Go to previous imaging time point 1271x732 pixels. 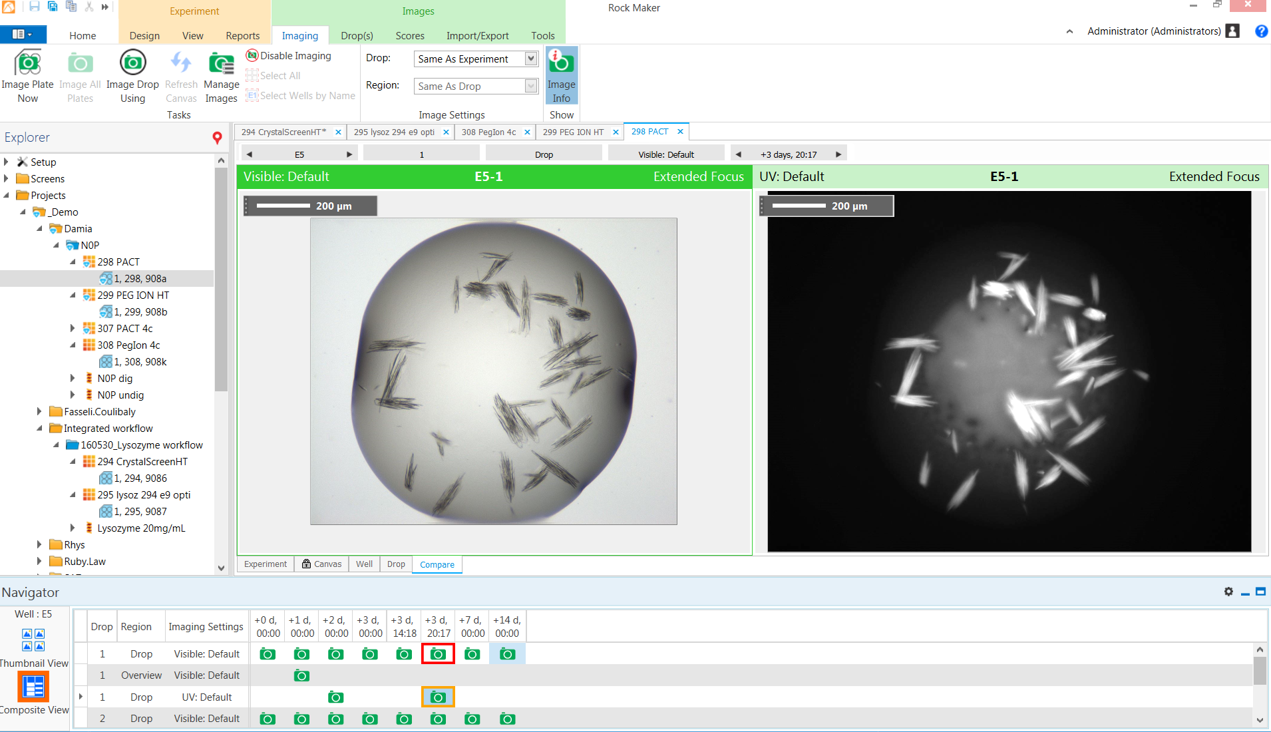[x=738, y=154]
